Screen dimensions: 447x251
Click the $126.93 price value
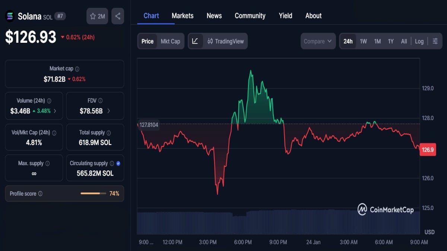(x=31, y=37)
